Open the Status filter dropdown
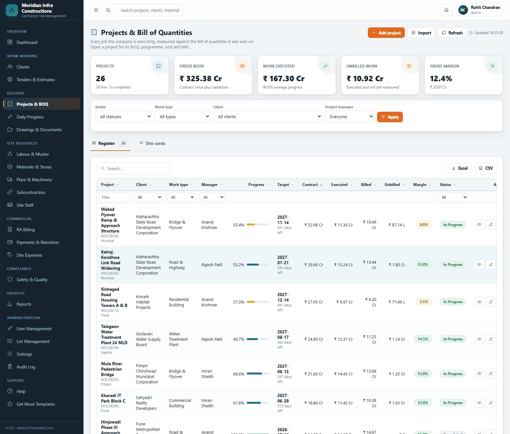 pyautogui.click(x=124, y=117)
